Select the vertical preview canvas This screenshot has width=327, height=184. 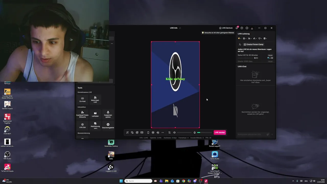point(175,85)
